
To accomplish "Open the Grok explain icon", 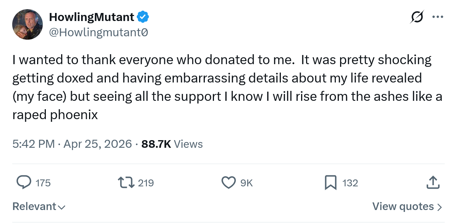I will pos(416,17).
